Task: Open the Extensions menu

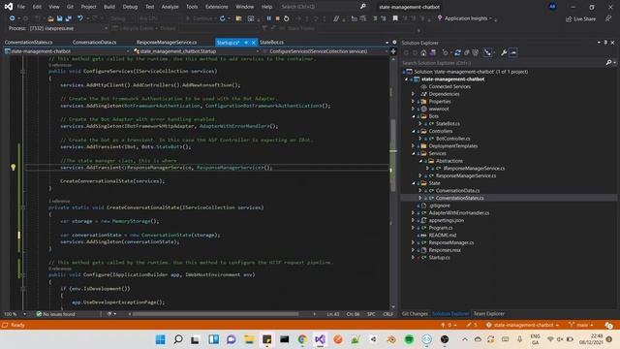Action: tap(216, 7)
